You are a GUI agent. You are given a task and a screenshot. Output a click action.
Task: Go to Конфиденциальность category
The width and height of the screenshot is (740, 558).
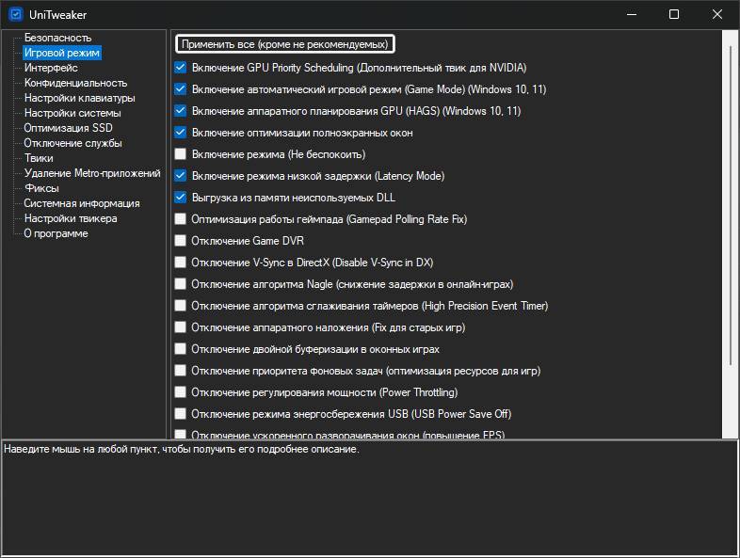[75, 83]
